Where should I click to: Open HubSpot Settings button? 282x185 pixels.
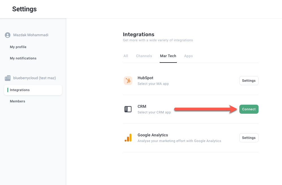pos(249,81)
